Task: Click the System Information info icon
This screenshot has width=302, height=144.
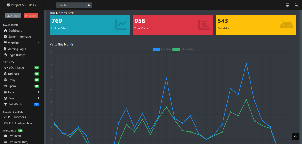Action: pos(5,37)
